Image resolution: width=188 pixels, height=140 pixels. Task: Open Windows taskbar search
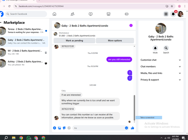6,138
